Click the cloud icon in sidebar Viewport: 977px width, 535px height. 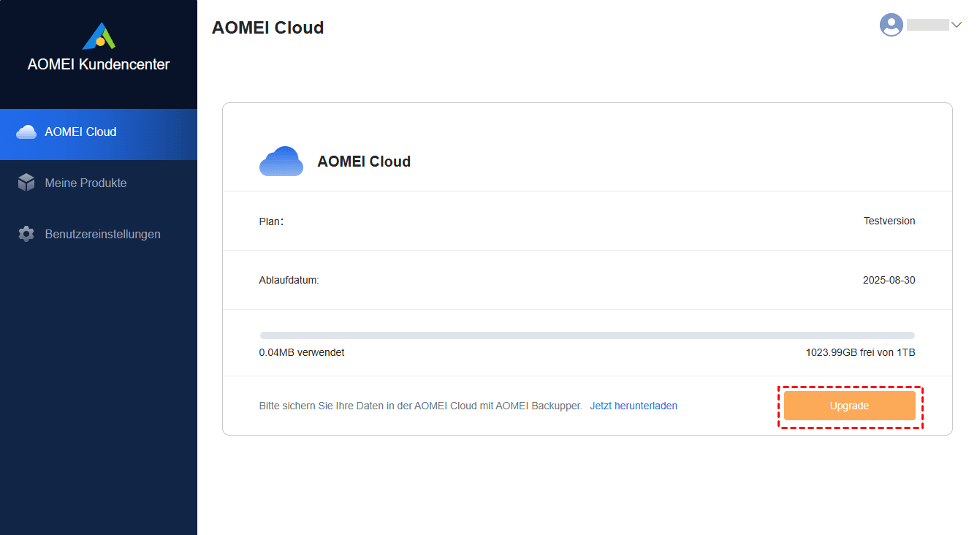click(26, 132)
